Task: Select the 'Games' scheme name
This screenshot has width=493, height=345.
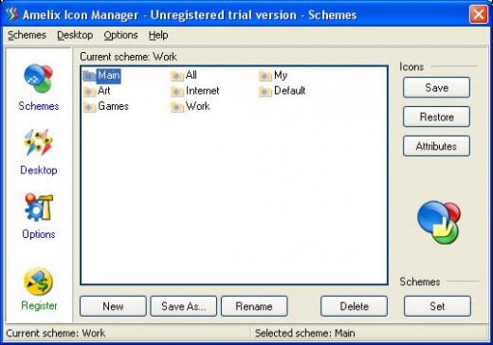Action: click(x=113, y=106)
